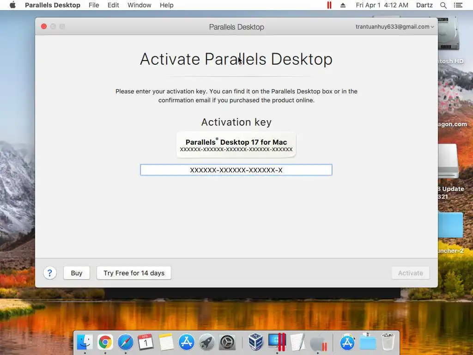This screenshot has height=355, width=473.
Task: Click the Parallels menu bar status icon
Action: 329,5
